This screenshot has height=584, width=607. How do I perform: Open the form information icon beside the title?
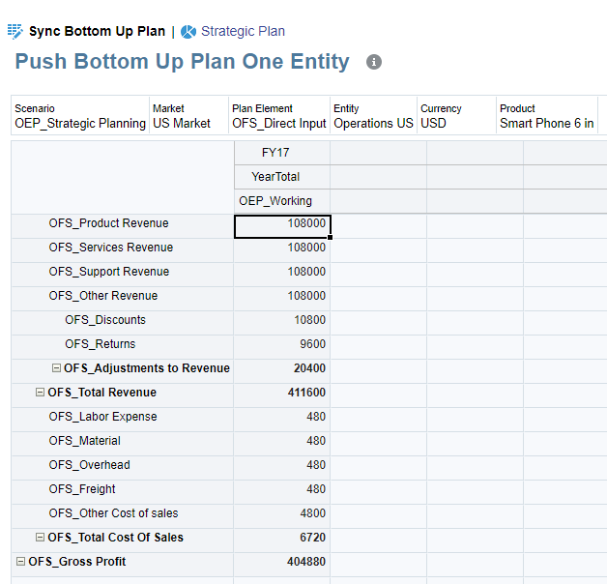[374, 62]
